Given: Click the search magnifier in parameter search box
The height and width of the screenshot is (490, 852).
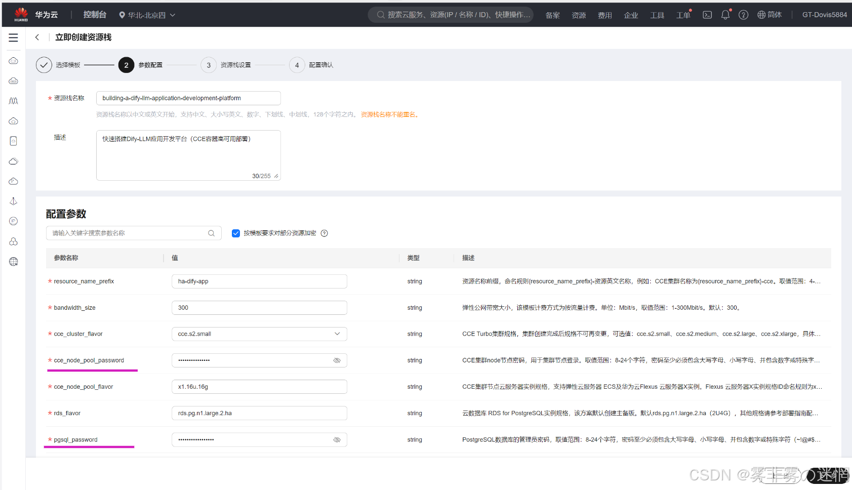Looking at the screenshot, I should pyautogui.click(x=211, y=233).
